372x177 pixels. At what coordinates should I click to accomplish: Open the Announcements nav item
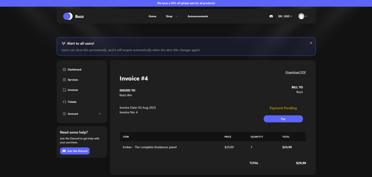point(198,16)
